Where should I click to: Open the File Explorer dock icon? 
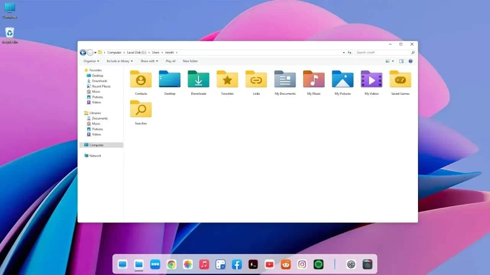(x=139, y=264)
